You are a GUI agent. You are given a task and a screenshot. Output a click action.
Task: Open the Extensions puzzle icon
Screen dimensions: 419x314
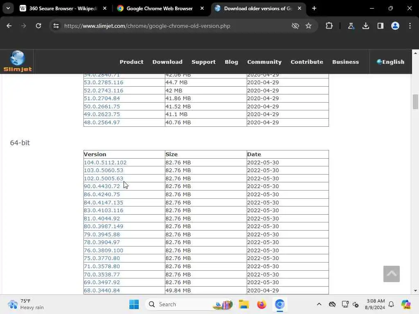click(329, 26)
